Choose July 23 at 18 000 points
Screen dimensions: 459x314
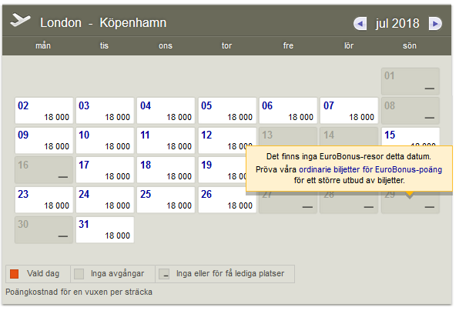44,200
